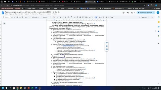Open the Формат menu
Screen dimensions: 161x90
tap(27, 14)
